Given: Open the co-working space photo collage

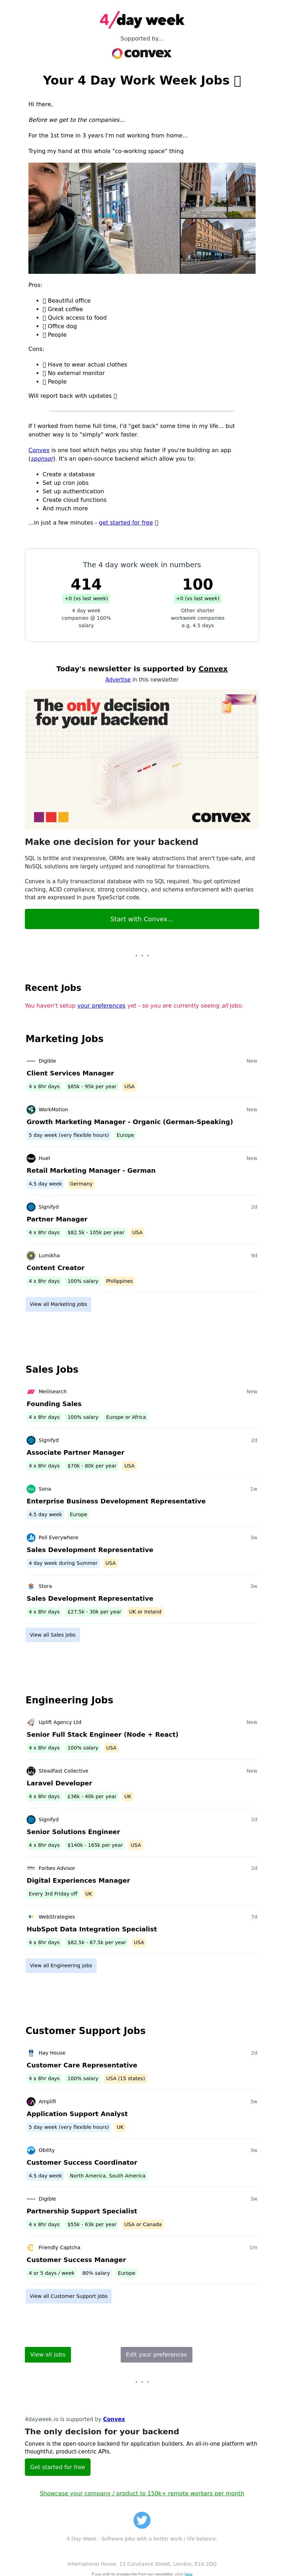Looking at the screenshot, I should (142, 218).
